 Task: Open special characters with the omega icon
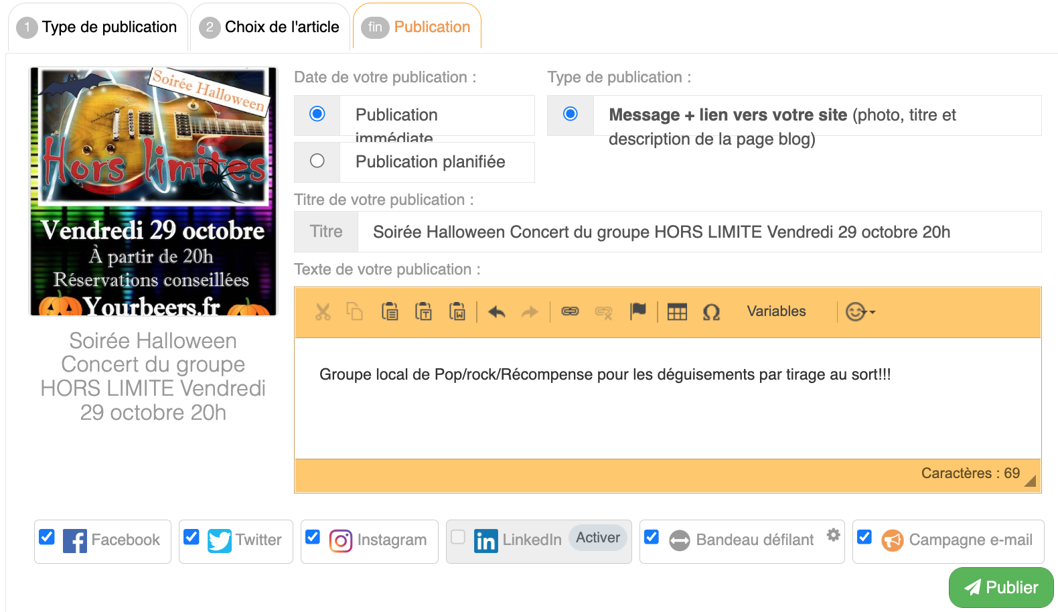pos(711,312)
